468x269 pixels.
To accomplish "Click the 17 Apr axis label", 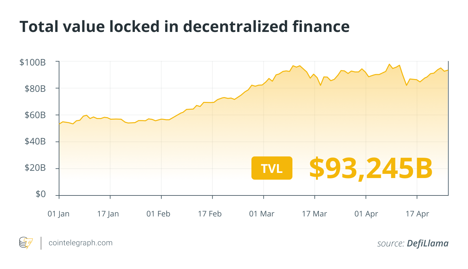I will pos(417,214).
